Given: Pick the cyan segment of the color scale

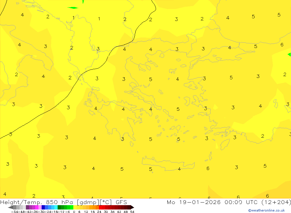Looking at the screenshot, I should (56, 207).
